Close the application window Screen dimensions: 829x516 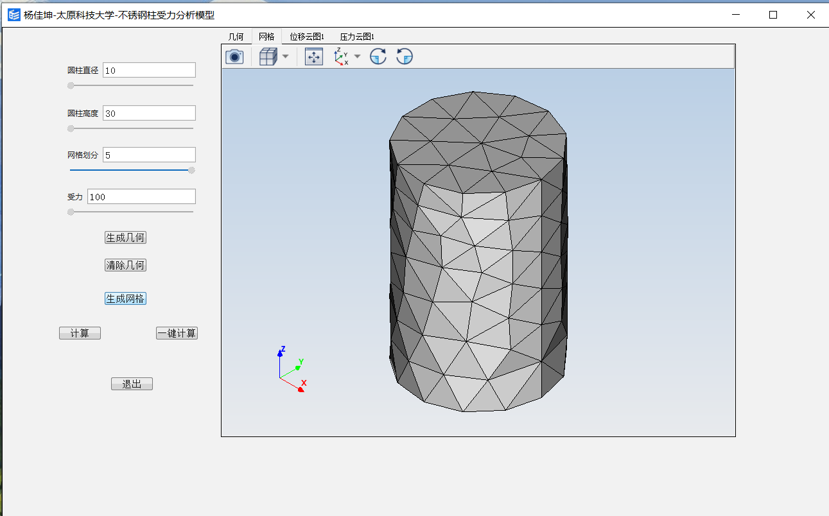pos(810,15)
